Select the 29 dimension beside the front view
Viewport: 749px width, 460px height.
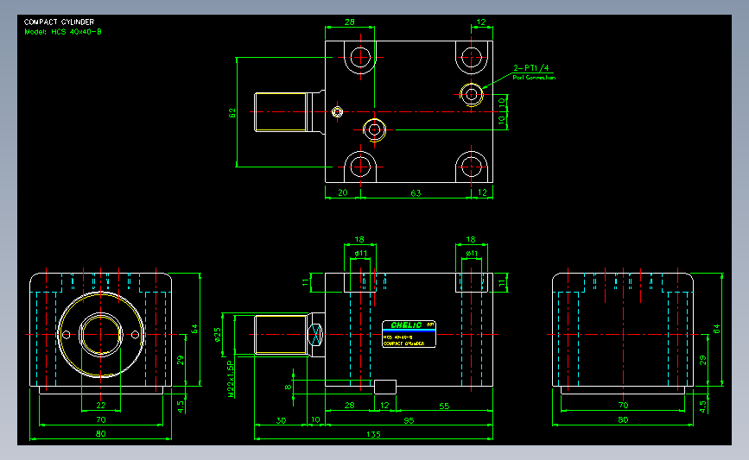coord(180,360)
